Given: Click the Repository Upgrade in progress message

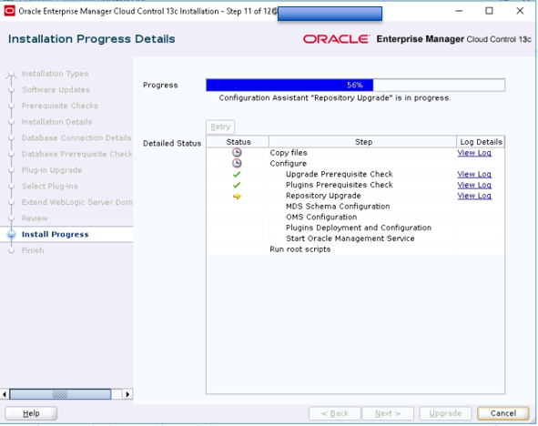Looking at the screenshot, I should click(334, 98).
